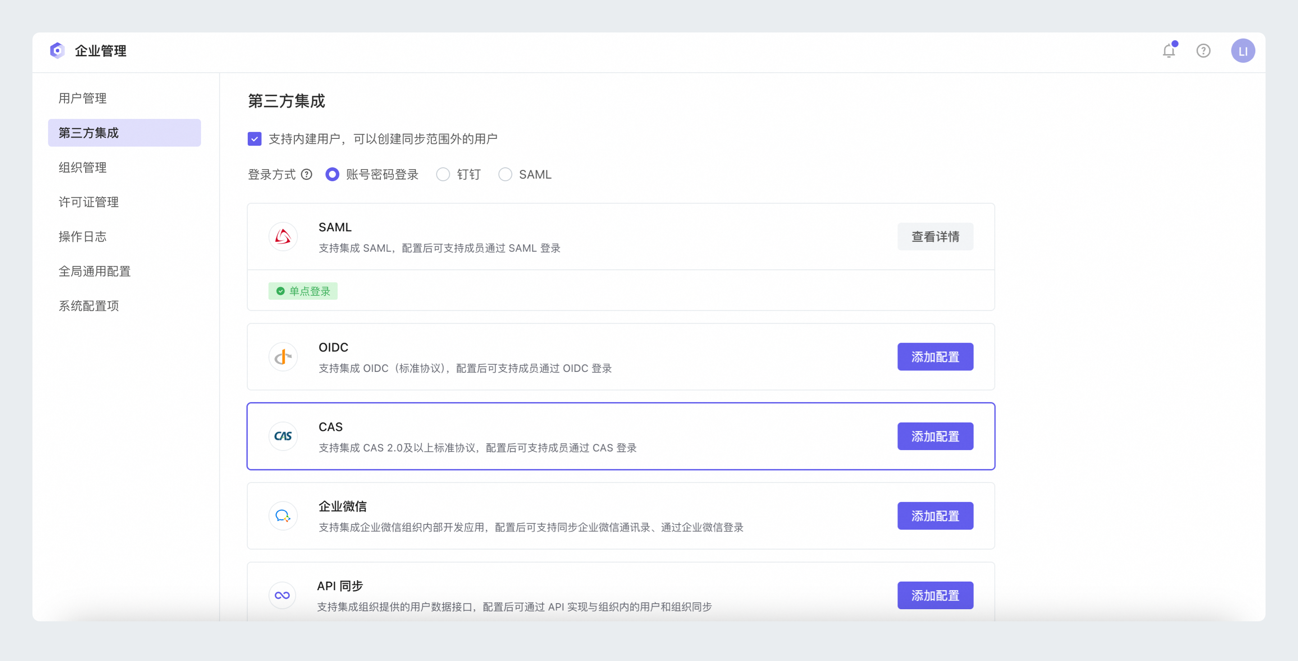Image resolution: width=1298 pixels, height=661 pixels.
Task: Open the LI user avatar menu
Action: 1243,51
